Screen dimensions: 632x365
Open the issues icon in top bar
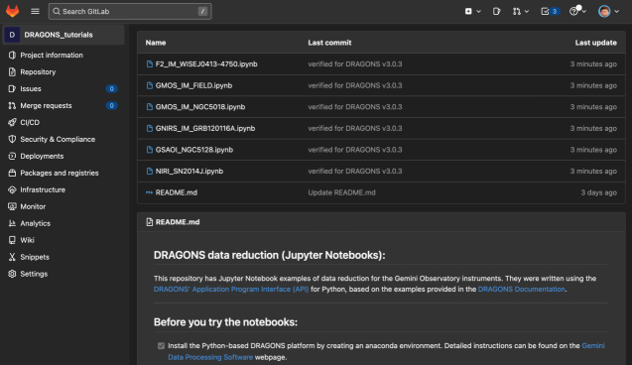[496, 11]
